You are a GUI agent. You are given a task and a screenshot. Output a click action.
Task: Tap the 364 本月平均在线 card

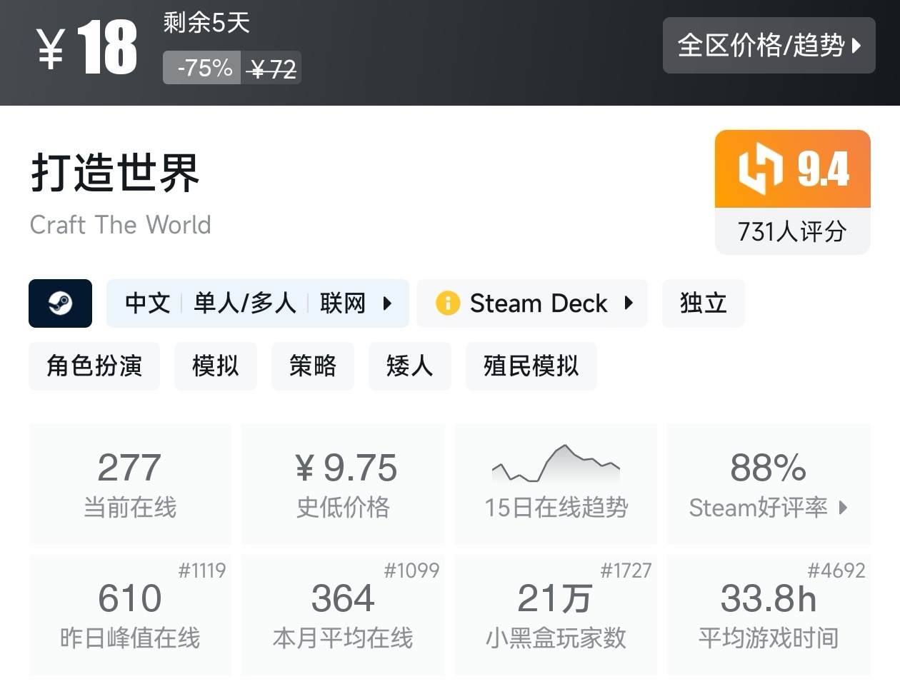coord(343,615)
